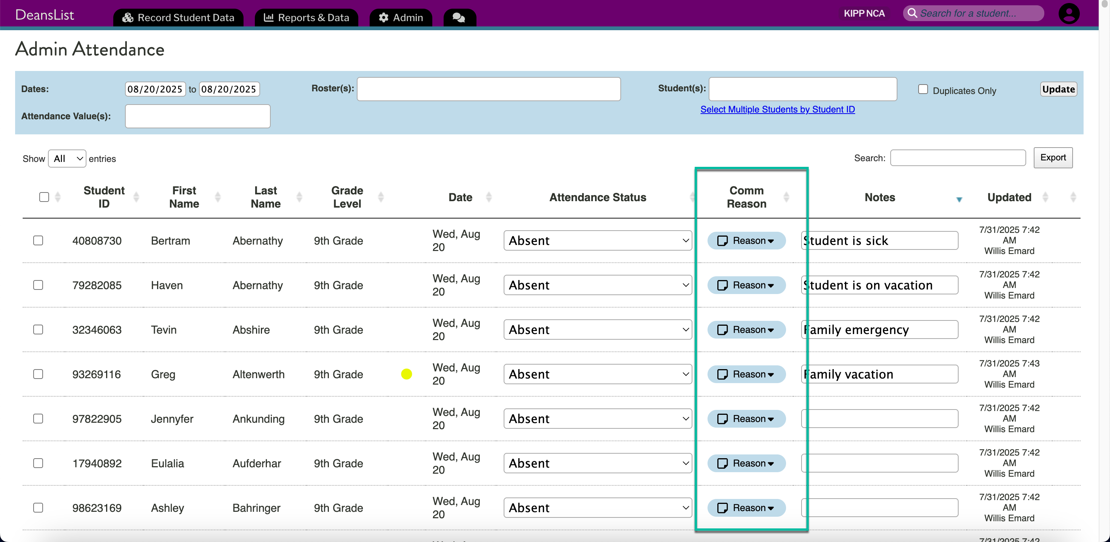Click the start date field
Viewport: 1110px width, 542px height.
[x=155, y=89]
